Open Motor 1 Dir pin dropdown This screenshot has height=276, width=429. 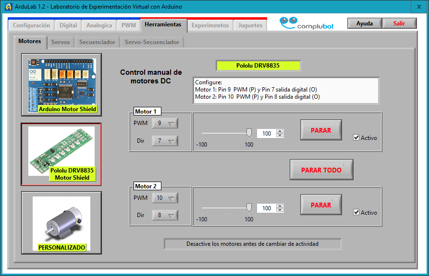point(165,141)
